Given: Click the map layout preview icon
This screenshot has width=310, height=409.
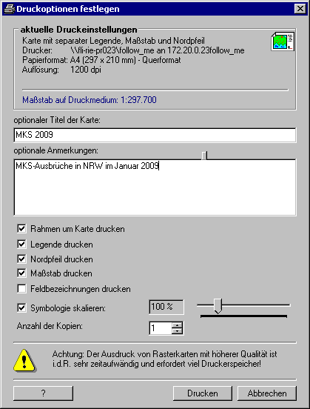Looking at the screenshot, I should (x=283, y=41).
